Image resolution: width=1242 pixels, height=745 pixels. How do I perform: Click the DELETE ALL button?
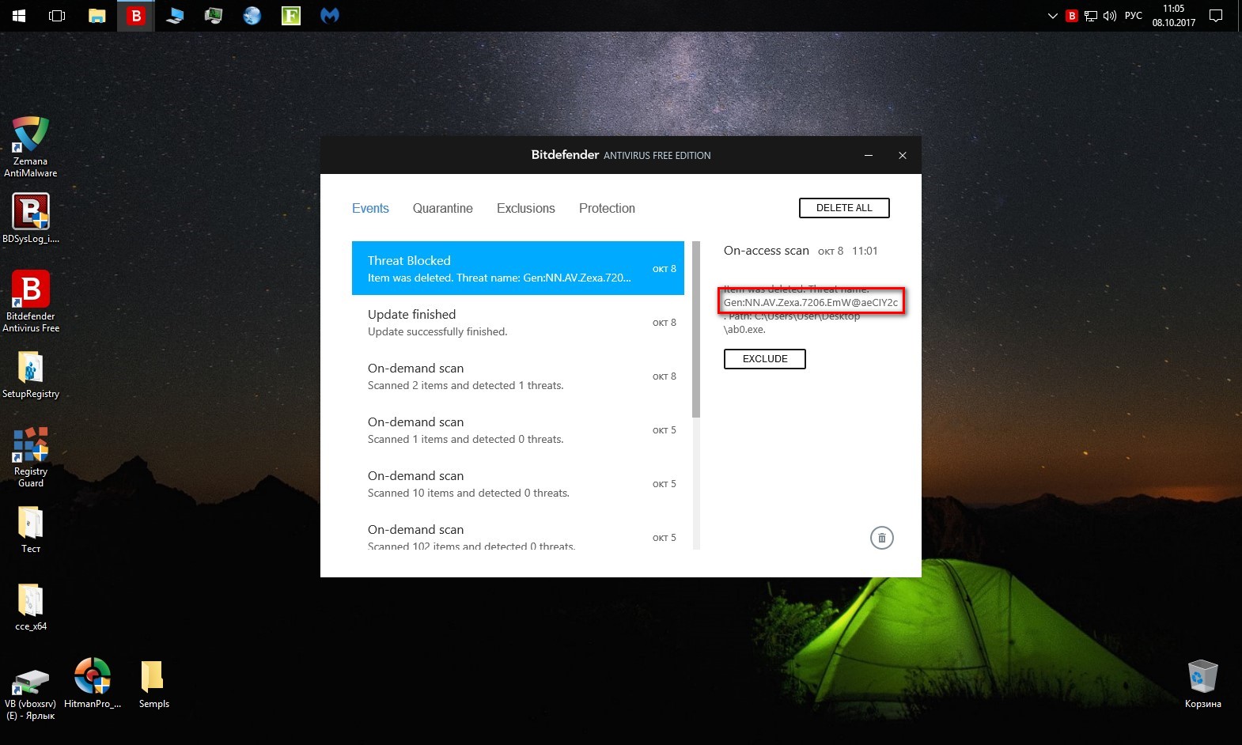click(844, 208)
